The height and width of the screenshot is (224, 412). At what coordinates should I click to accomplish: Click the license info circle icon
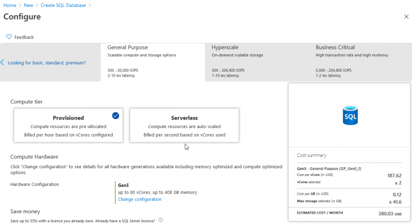(161, 220)
